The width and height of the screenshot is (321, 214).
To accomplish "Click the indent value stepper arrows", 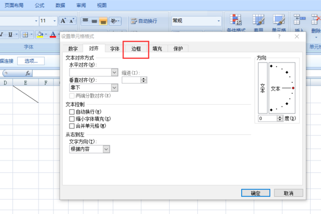I will pos(144,80).
